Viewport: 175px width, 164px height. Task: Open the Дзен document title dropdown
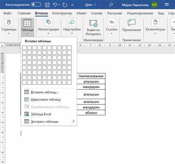[x=90, y=5]
